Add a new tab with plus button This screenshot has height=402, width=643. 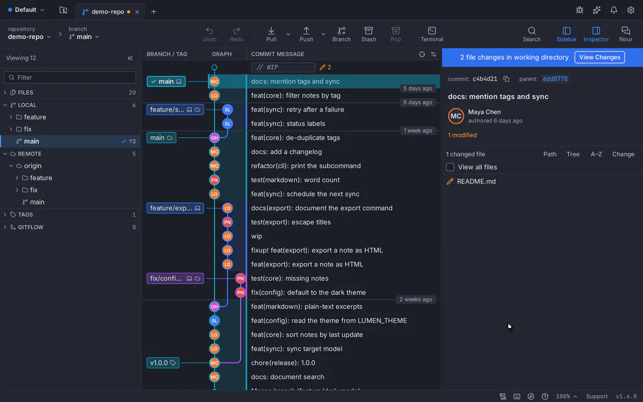[x=153, y=11]
